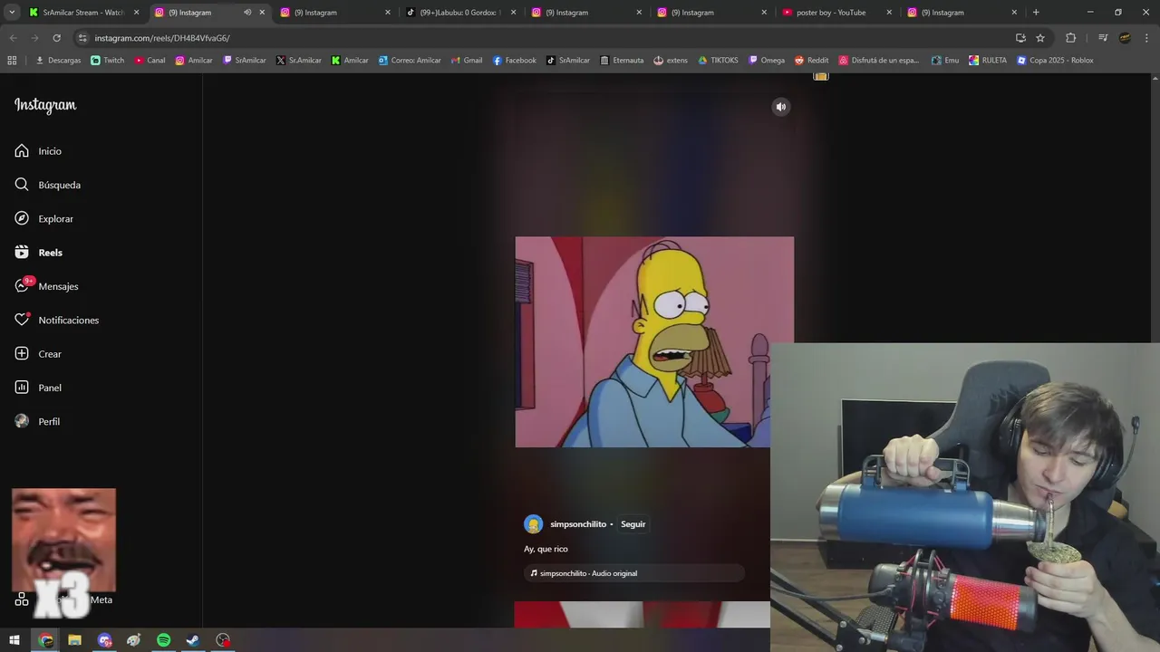Image resolution: width=1160 pixels, height=652 pixels.
Task: Open Búsqueda search in the sidebar
Action: (x=47, y=185)
